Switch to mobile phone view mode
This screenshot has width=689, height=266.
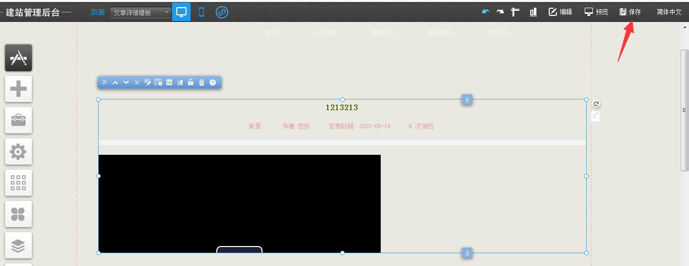[201, 12]
